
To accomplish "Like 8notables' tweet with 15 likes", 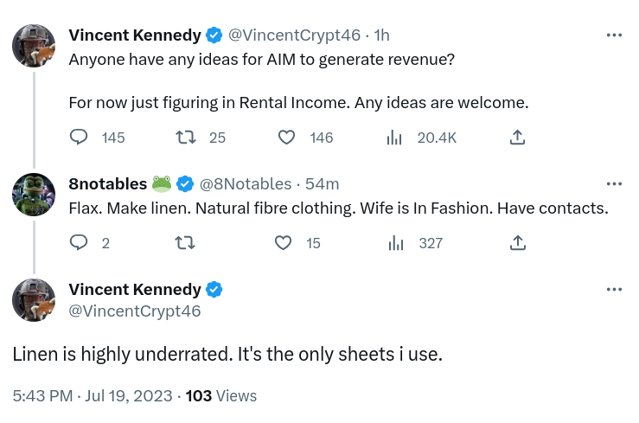I will coord(284,243).
